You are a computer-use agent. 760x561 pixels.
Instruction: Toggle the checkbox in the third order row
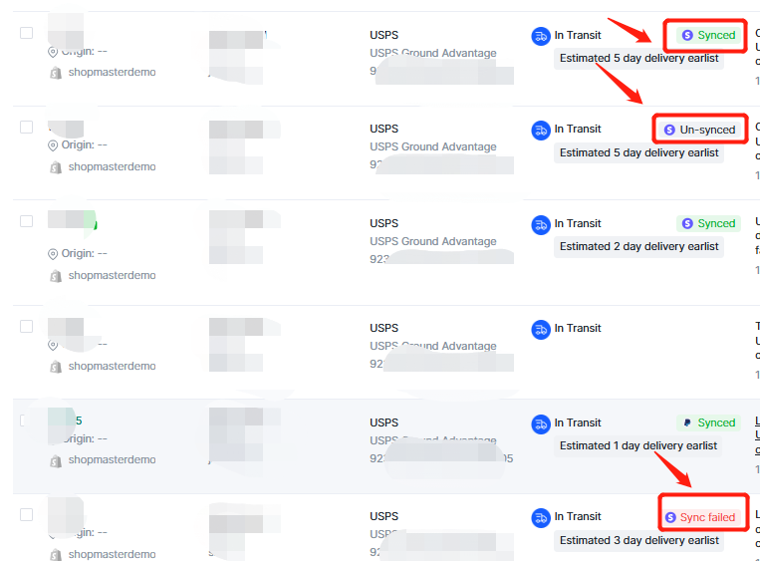point(26,221)
